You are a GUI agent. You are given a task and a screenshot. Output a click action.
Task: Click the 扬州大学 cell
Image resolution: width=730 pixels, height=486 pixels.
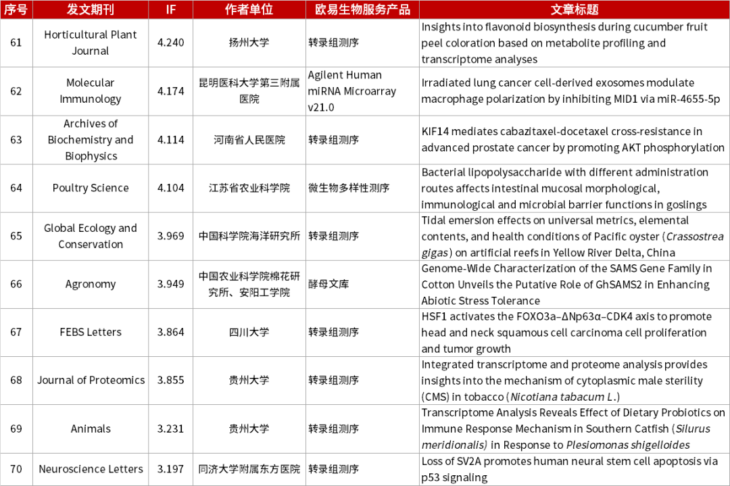(x=249, y=43)
